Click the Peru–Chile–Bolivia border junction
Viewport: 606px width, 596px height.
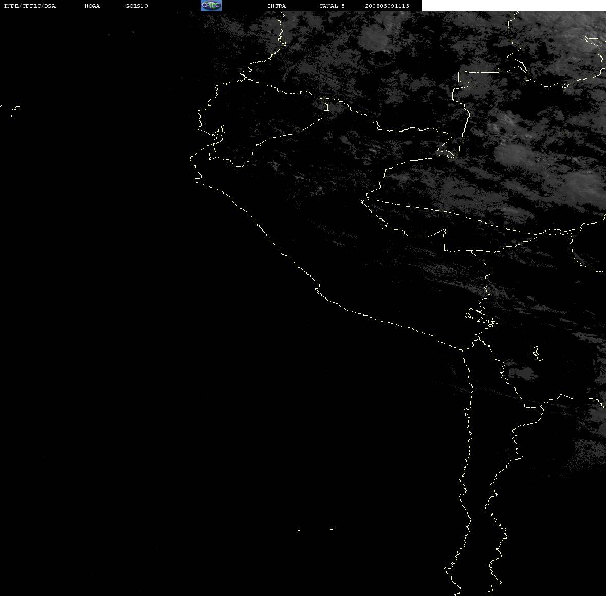pos(479,339)
